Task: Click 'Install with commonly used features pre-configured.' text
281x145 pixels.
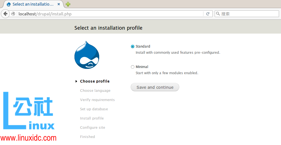Action: pyautogui.click(x=178, y=53)
